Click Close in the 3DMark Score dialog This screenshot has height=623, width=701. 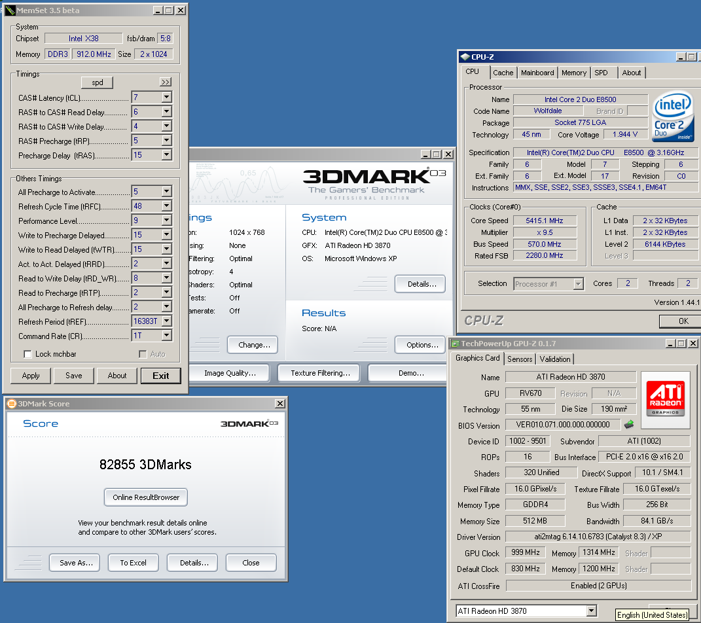pos(251,563)
